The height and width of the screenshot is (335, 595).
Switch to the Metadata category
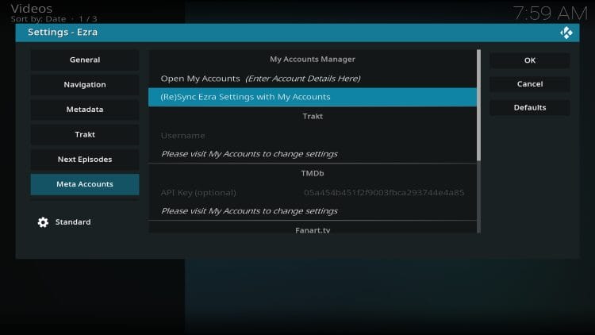pos(85,110)
